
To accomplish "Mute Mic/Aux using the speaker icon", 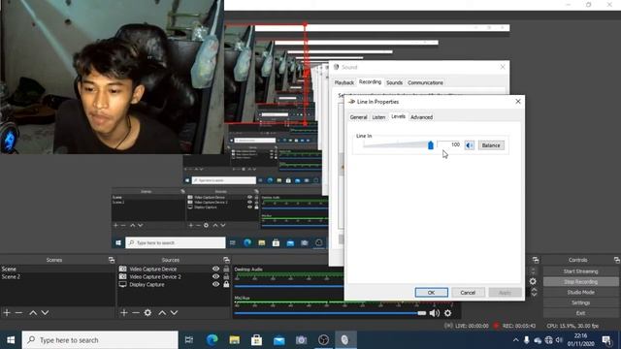I will click(x=435, y=313).
